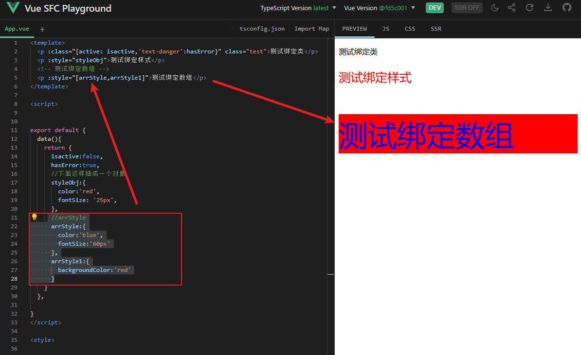The width and height of the screenshot is (581, 355).
Task: Click the 'export default' line in editor
Action: 58,130
